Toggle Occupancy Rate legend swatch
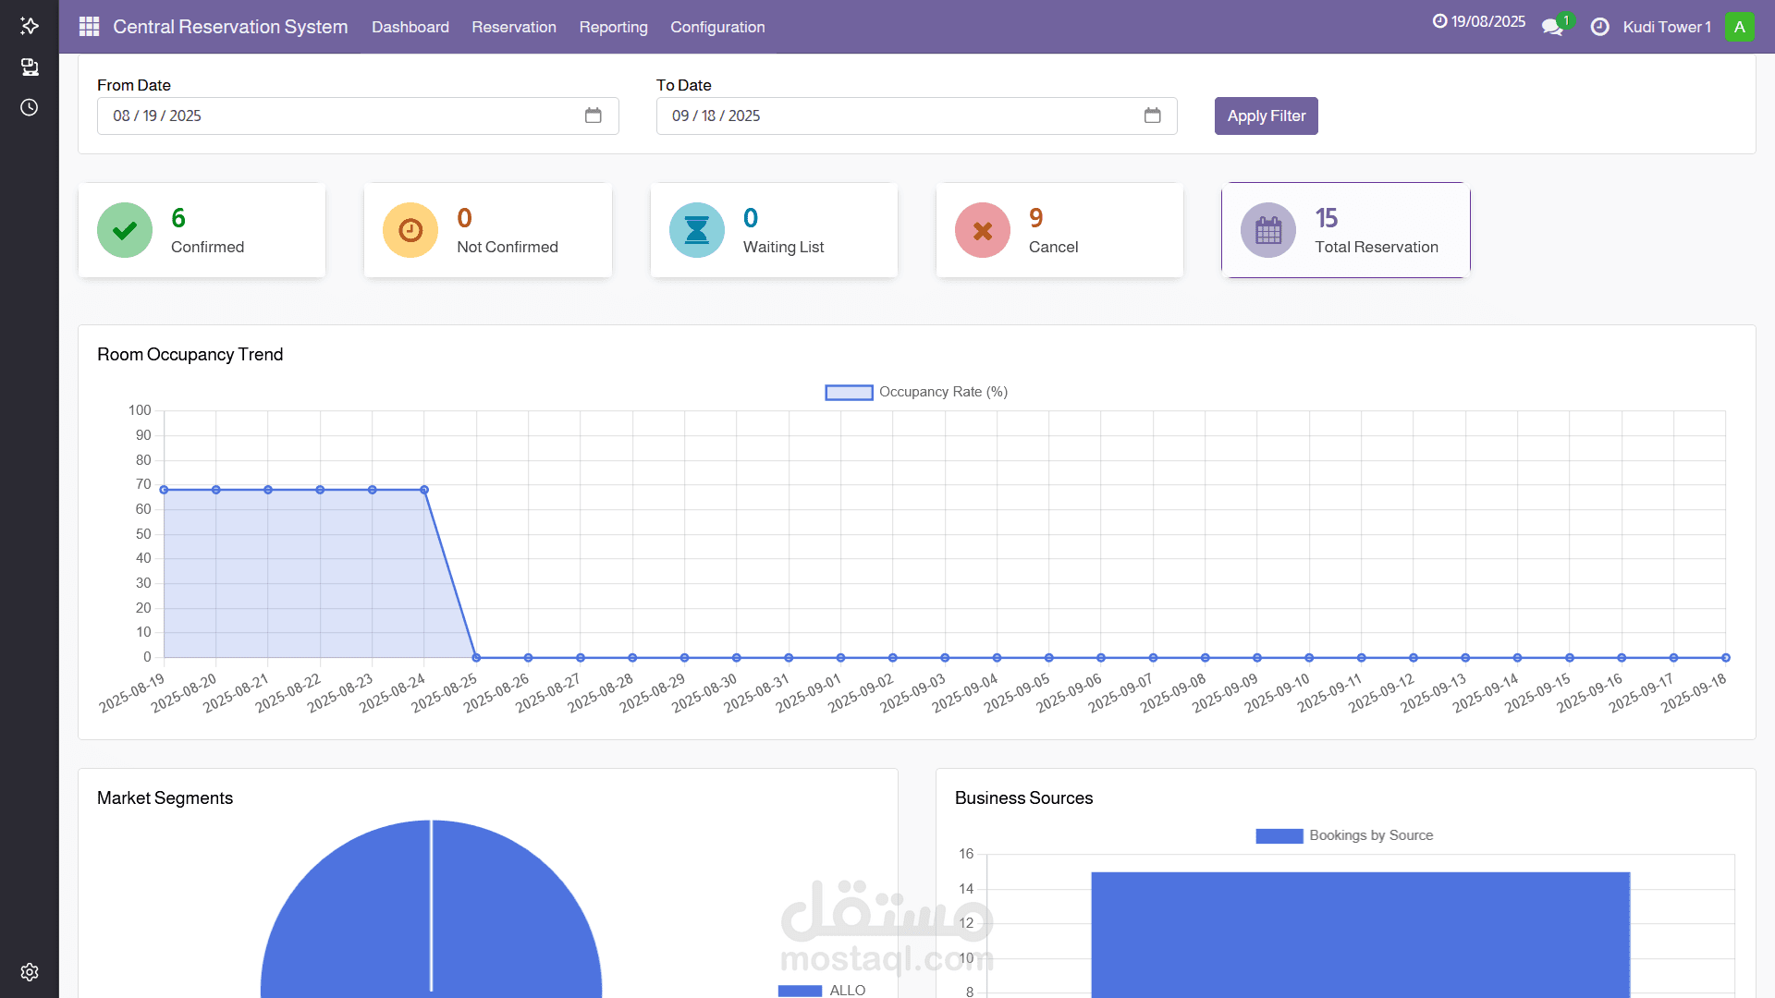 pos(849,392)
